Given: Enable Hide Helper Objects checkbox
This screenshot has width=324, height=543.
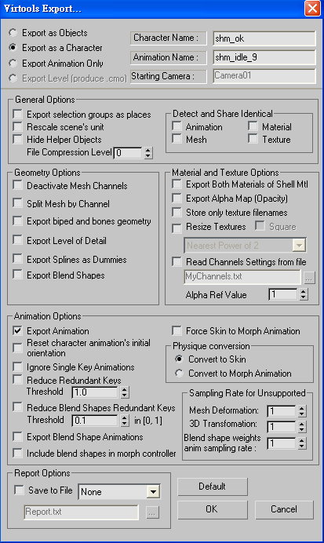Looking at the screenshot, I should click(17, 139).
